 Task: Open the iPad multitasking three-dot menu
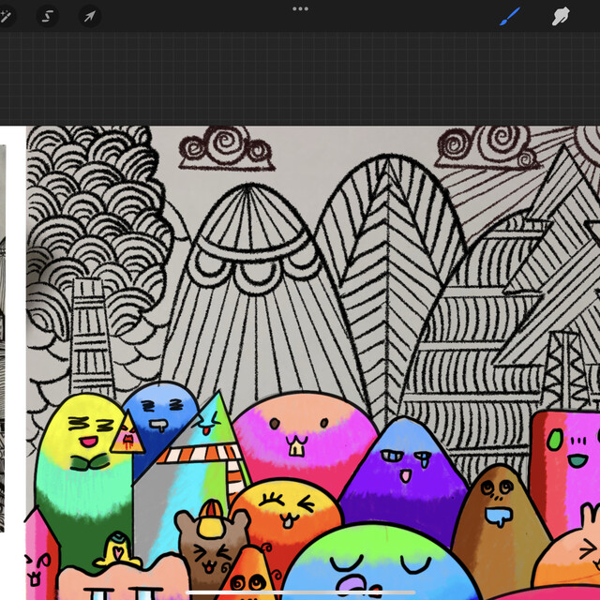click(300, 8)
